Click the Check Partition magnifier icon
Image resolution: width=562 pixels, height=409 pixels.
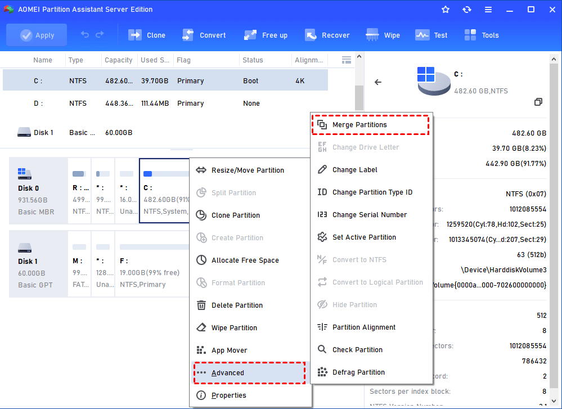pos(322,349)
